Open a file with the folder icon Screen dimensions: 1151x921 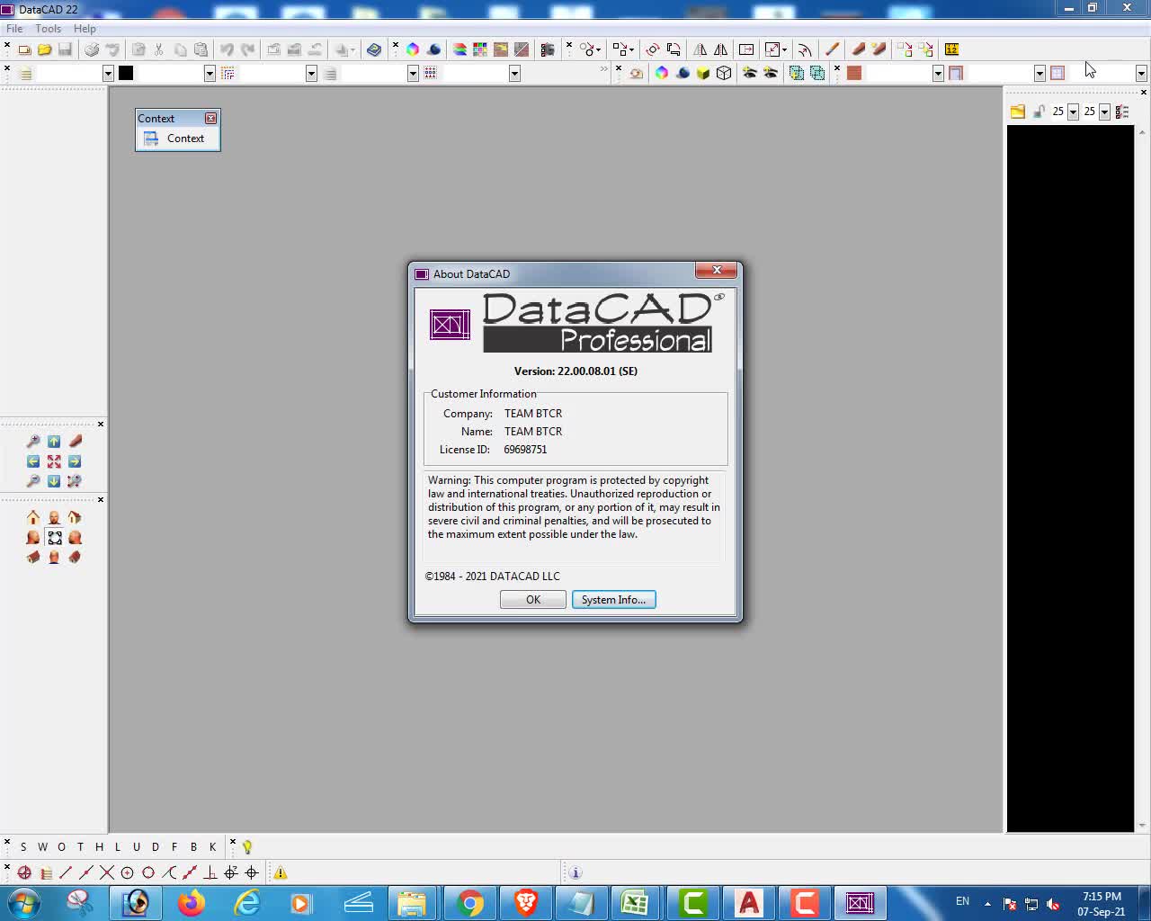[x=44, y=49]
